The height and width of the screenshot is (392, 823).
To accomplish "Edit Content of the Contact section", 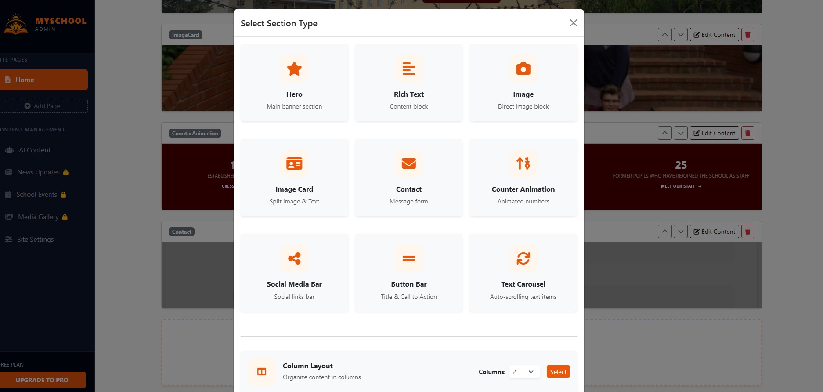I will (x=714, y=232).
